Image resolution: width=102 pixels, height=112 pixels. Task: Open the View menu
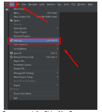pyautogui.click(x=24, y=4)
